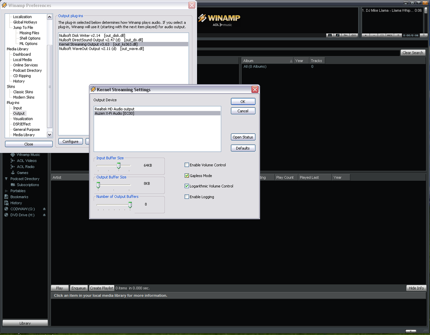This screenshot has width=430, height=335.
Task: Click the Open Status button
Action: pos(243,137)
